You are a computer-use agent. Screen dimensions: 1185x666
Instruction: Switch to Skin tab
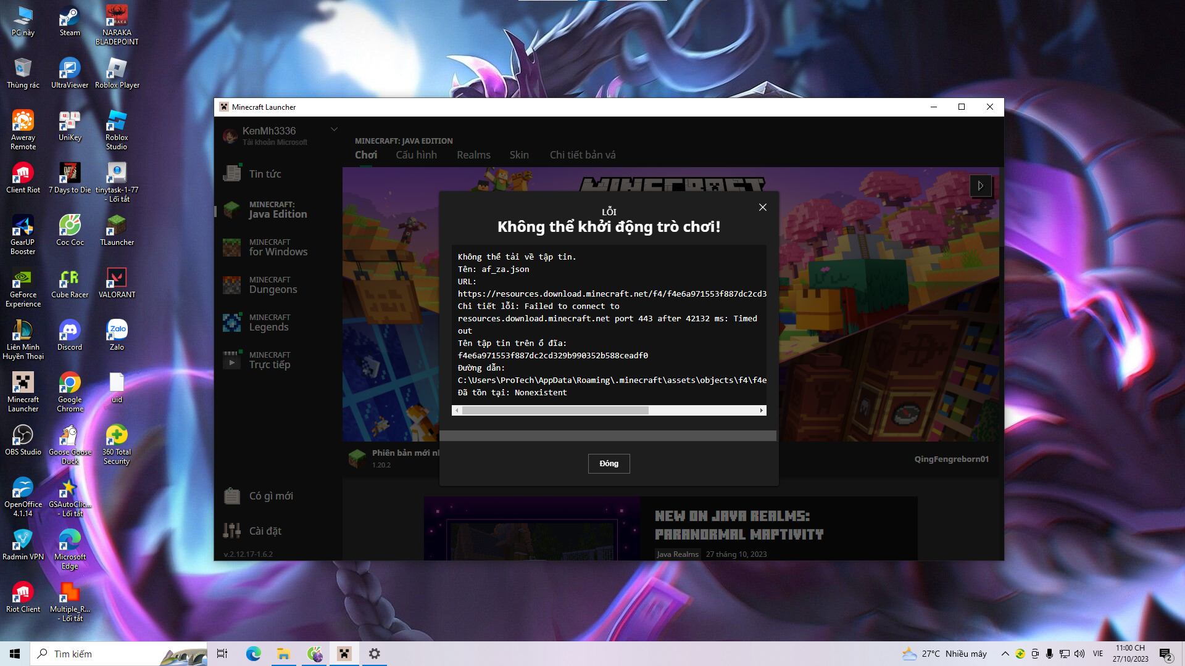tap(518, 155)
